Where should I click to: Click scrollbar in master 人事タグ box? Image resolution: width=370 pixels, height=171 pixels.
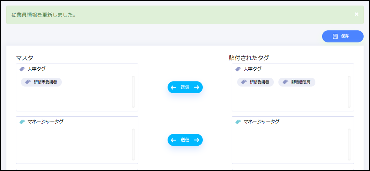(x=133, y=92)
